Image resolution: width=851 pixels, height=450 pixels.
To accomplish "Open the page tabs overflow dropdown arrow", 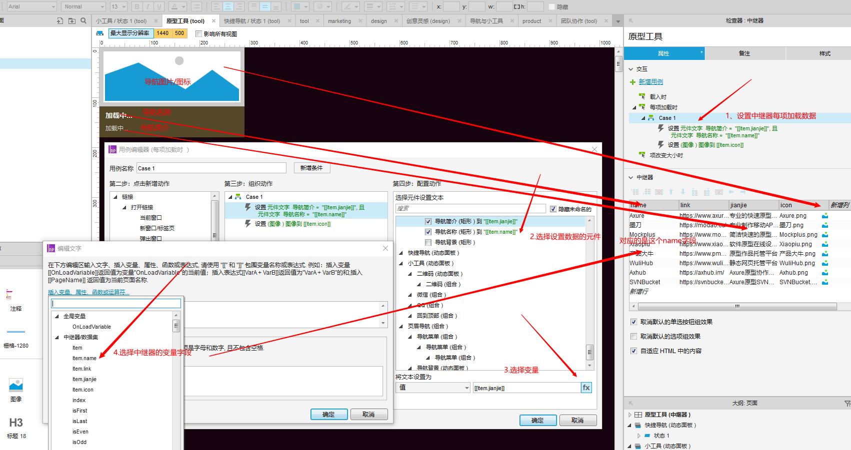I will [618, 21].
